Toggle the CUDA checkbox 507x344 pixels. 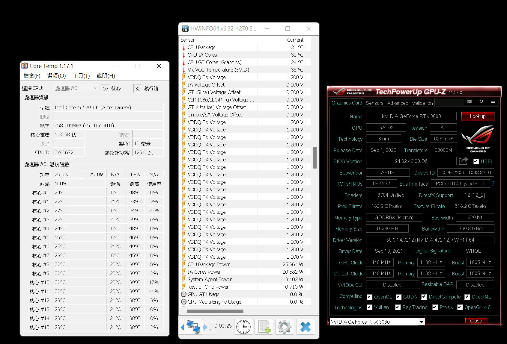[398, 297]
